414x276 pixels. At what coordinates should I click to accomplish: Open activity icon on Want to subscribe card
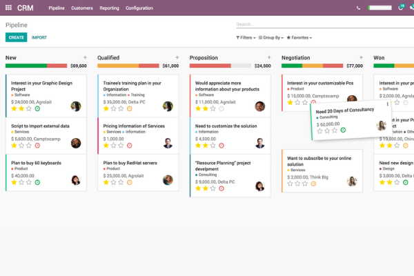(x=313, y=184)
